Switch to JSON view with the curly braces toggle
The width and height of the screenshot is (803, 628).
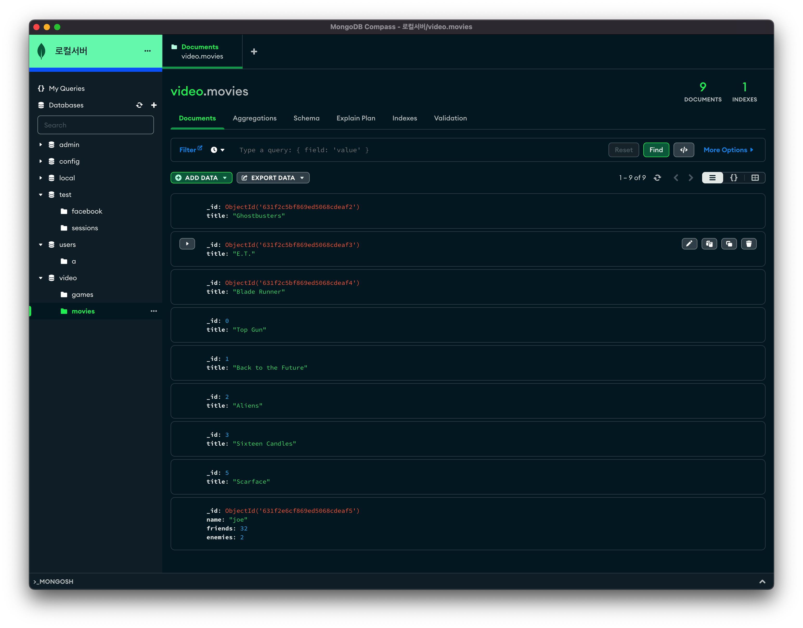coord(734,178)
